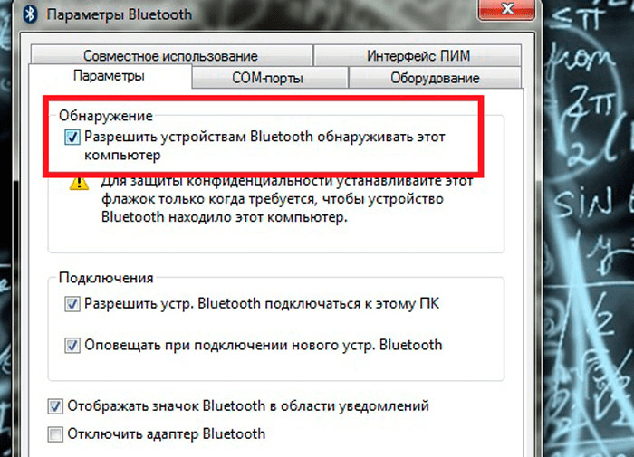Click text 'Bluetooth находило этот компьютер.'

[225, 217]
